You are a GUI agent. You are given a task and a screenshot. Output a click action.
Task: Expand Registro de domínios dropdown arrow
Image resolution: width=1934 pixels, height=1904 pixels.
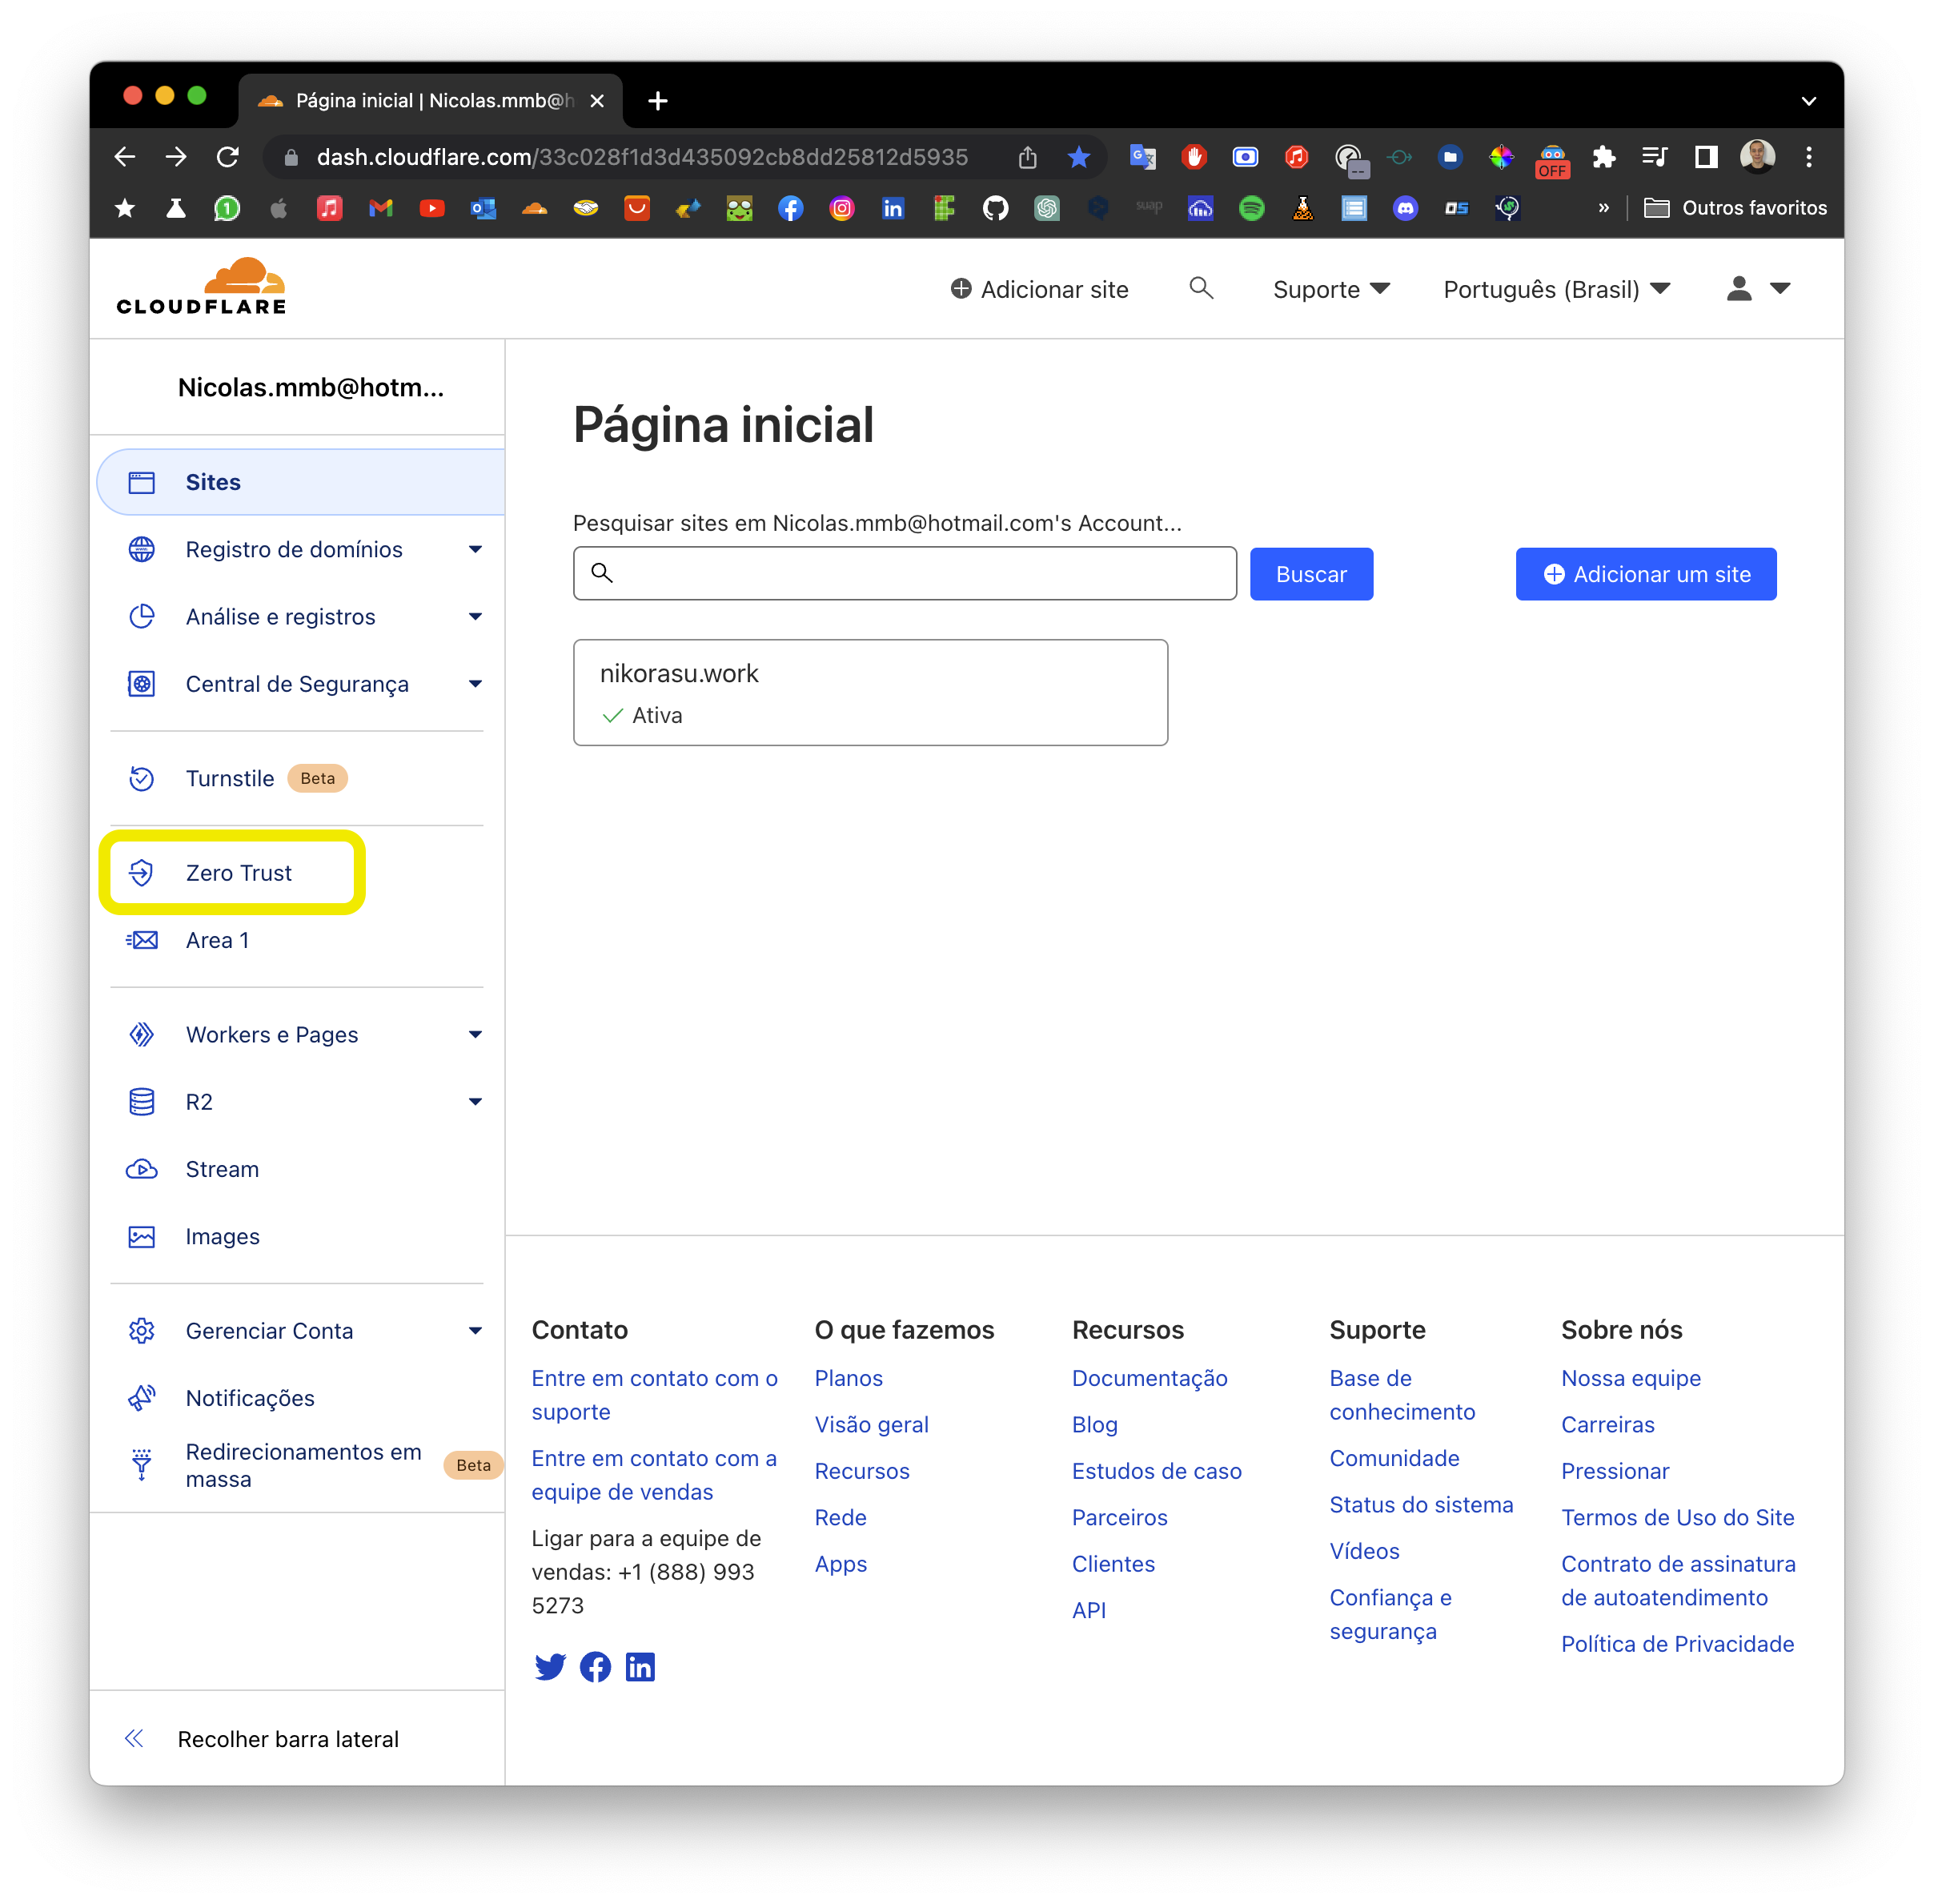(x=475, y=549)
